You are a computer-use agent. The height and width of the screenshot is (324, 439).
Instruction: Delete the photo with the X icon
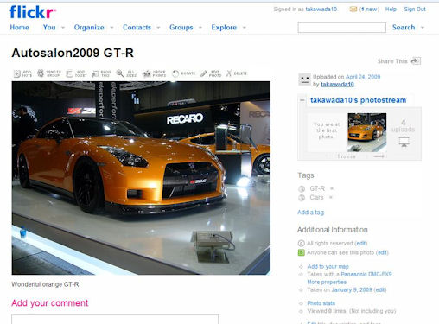(228, 73)
